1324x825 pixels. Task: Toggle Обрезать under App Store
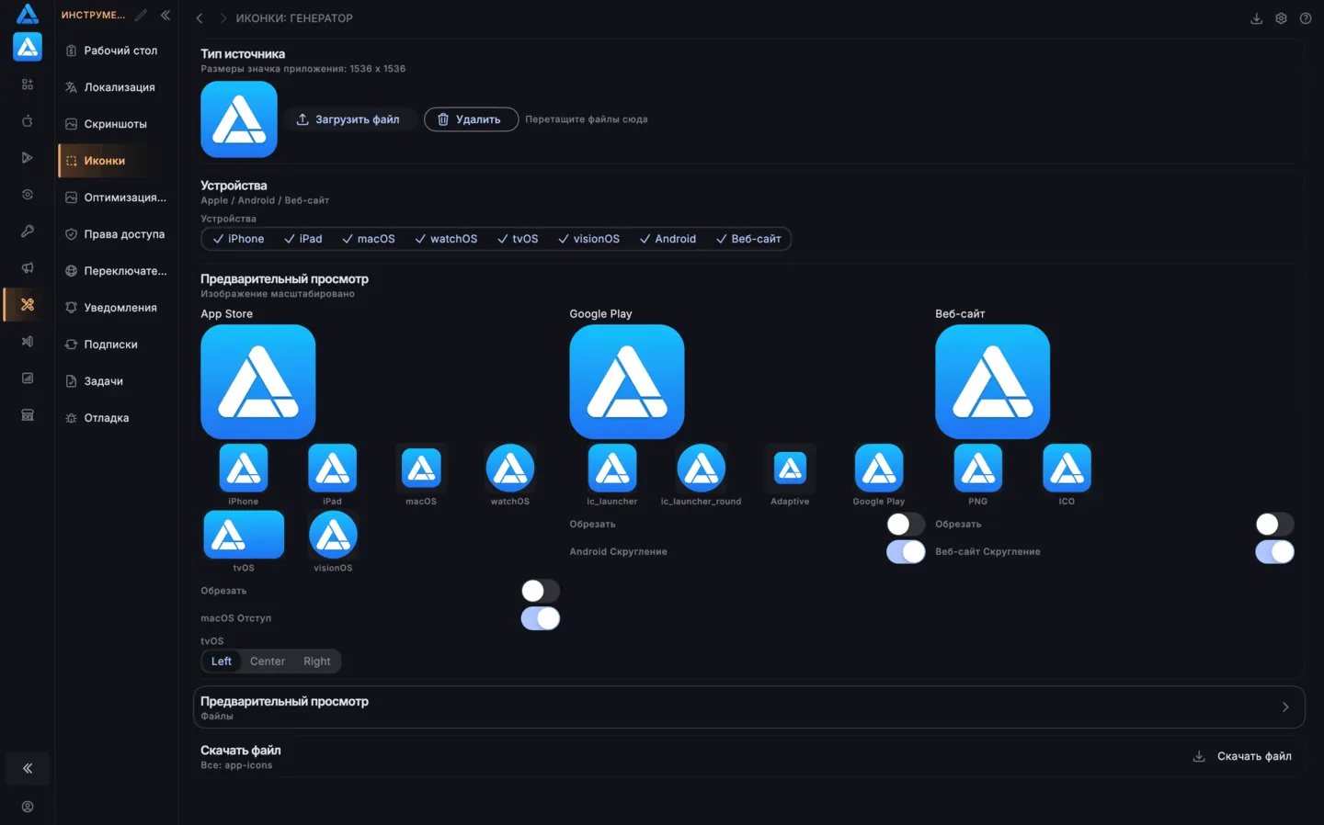pos(541,591)
